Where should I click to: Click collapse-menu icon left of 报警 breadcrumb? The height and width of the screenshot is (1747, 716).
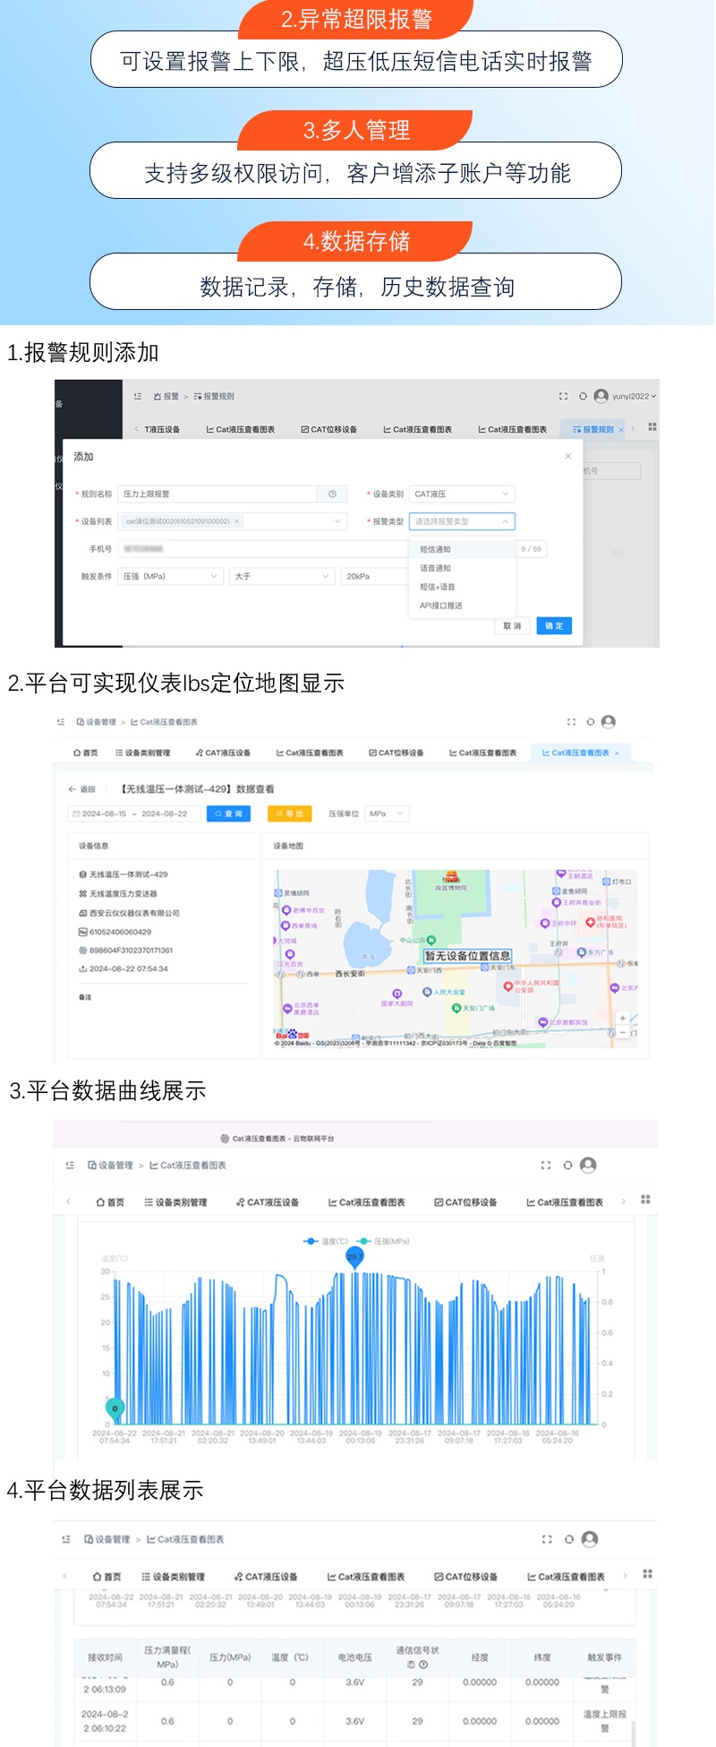(x=138, y=396)
